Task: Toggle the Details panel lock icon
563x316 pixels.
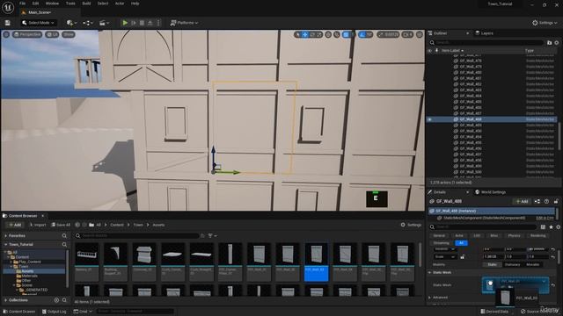Action: [556, 201]
